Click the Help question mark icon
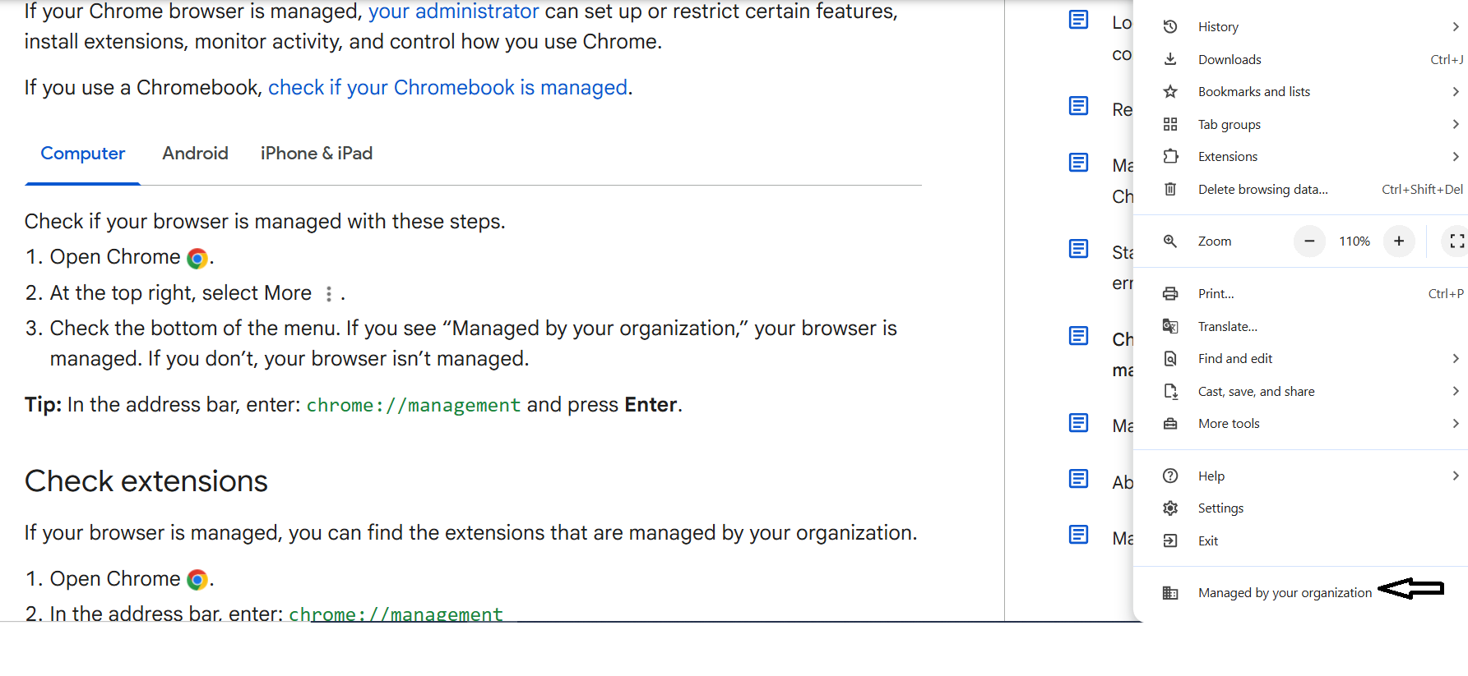 [x=1170, y=476]
